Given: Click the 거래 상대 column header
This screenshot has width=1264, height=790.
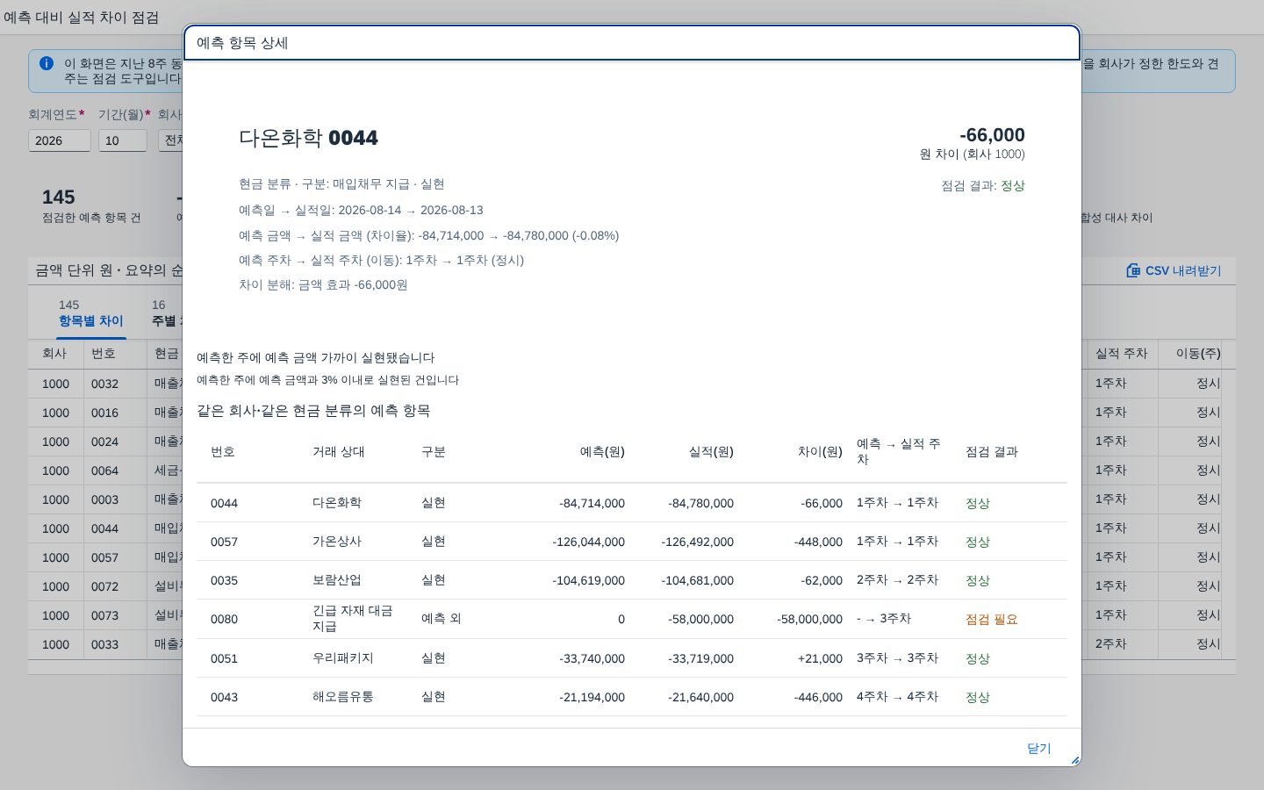Looking at the screenshot, I should [x=338, y=451].
